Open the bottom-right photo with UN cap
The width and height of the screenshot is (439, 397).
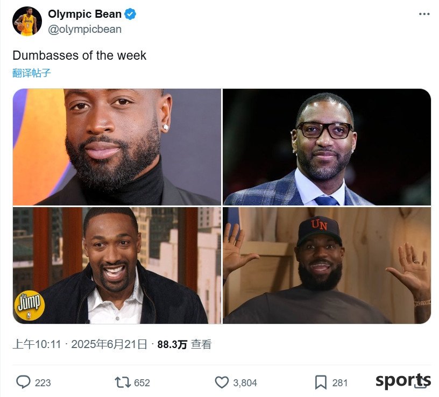click(x=327, y=265)
